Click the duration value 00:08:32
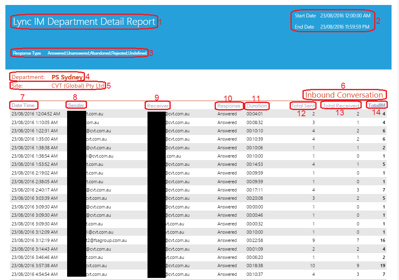This screenshot has width=399, height=280. pos(254,122)
